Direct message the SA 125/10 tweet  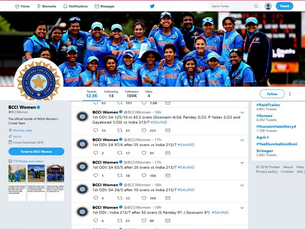pos(168,130)
